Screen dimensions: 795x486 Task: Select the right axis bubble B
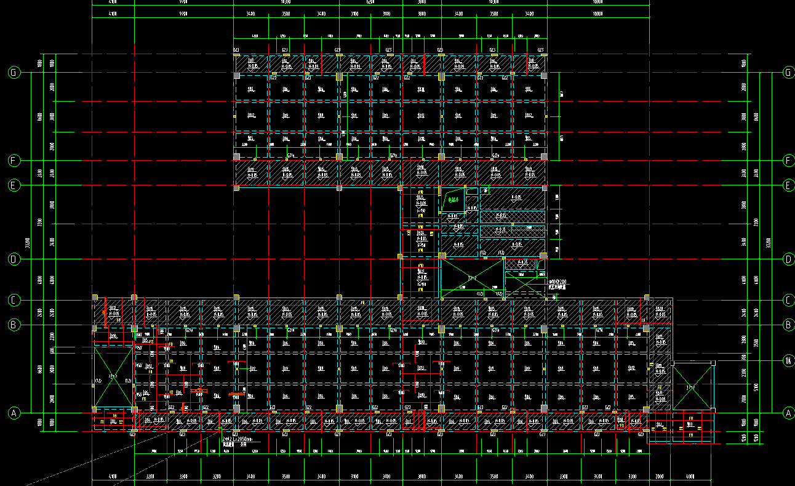[788, 325]
